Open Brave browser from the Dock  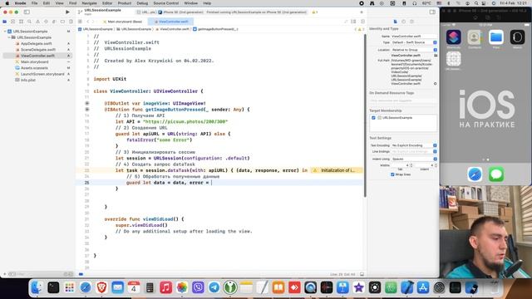101,287
